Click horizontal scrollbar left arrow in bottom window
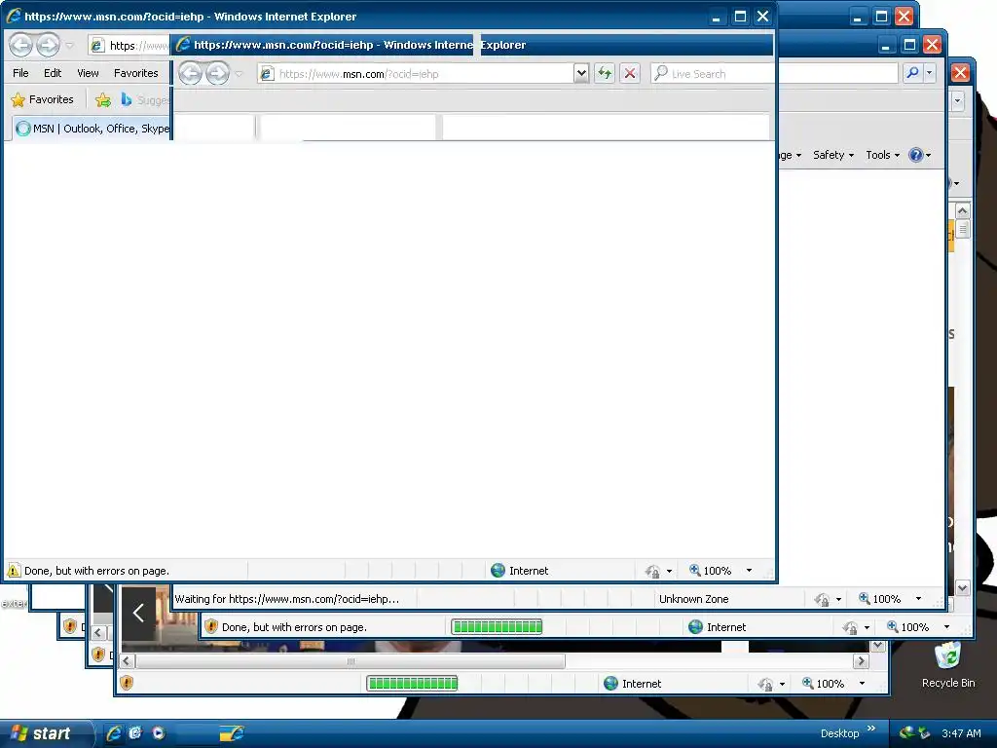Image resolution: width=997 pixels, height=748 pixels. pos(127,661)
